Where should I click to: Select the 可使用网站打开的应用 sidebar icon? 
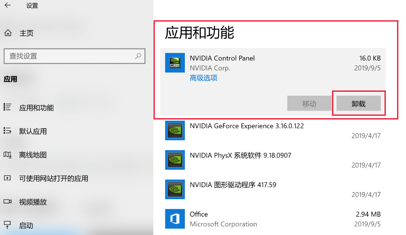pos(8,178)
